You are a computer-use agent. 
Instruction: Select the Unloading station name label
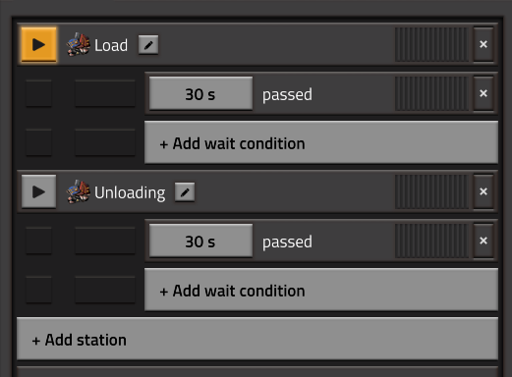tap(130, 192)
